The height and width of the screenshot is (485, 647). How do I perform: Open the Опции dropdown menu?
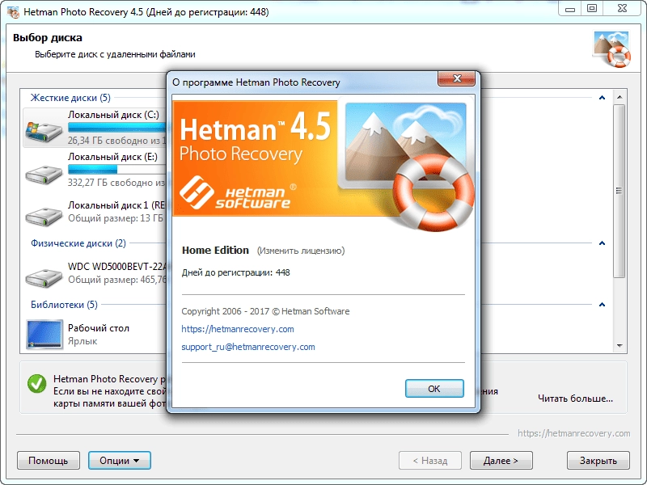point(119,460)
